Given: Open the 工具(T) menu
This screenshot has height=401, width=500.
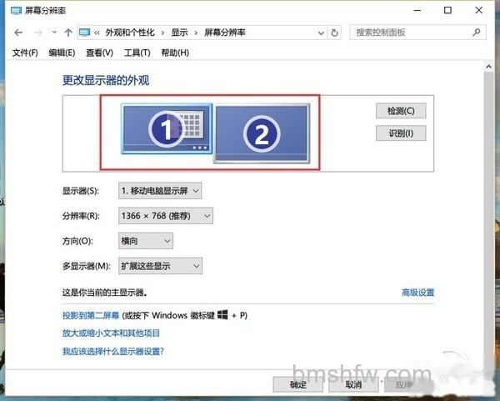Looking at the screenshot, I should [137, 53].
